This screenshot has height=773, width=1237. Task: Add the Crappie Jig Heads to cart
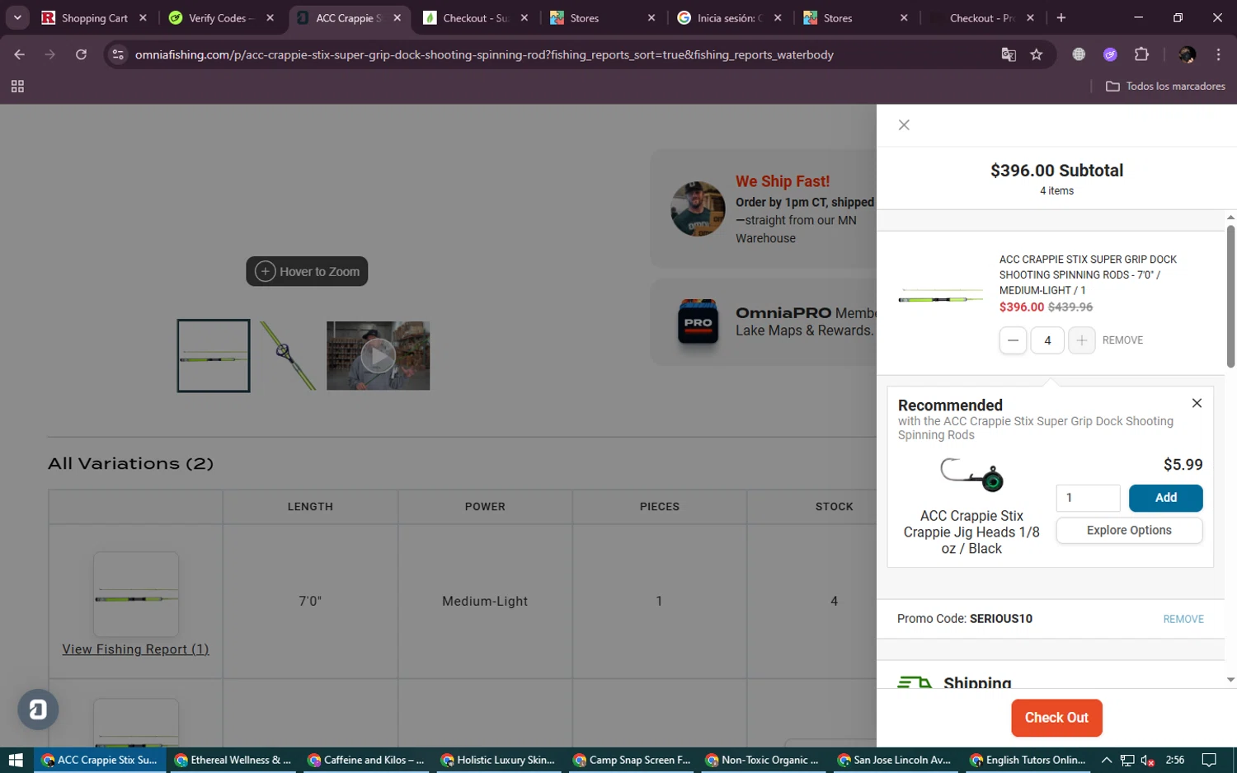point(1165,498)
